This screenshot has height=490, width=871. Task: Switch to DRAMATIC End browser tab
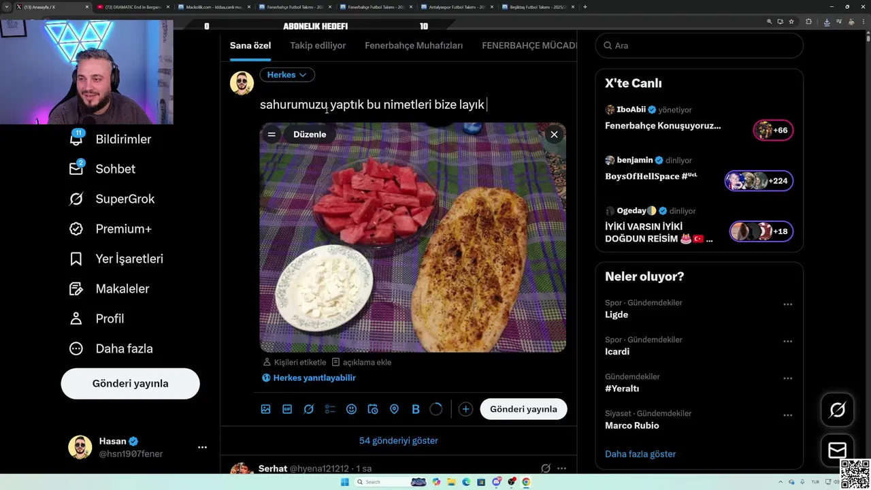point(133,7)
